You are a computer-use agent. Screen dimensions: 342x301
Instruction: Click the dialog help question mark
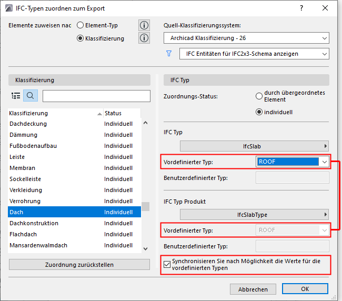tap(301, 8)
